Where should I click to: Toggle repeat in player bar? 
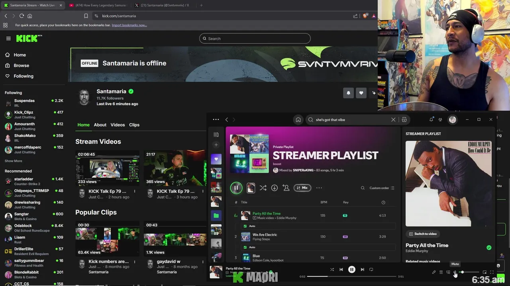pyautogui.click(x=371, y=269)
